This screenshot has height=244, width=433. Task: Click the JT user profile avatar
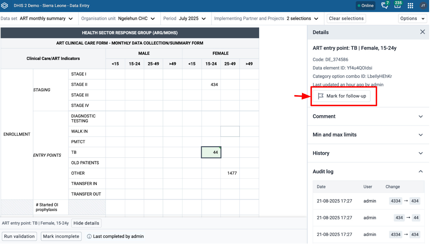pyautogui.click(x=423, y=5)
